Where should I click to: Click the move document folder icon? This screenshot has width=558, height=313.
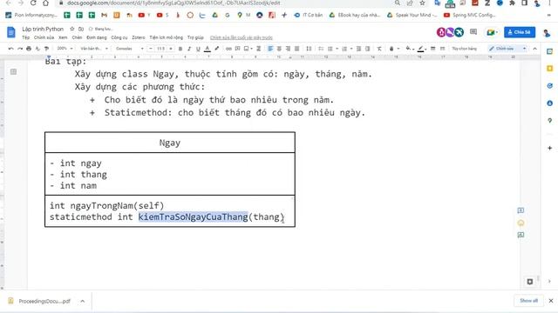81,29
